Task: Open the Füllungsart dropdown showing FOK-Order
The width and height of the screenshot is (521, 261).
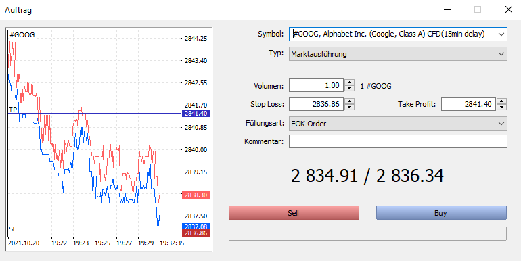Action: pyautogui.click(x=501, y=124)
